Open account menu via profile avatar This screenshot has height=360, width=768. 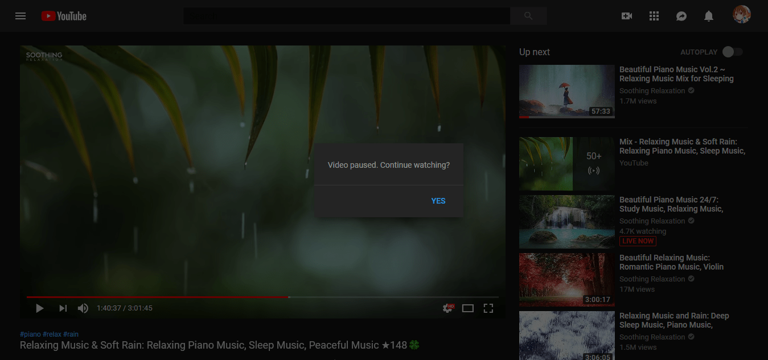click(741, 15)
